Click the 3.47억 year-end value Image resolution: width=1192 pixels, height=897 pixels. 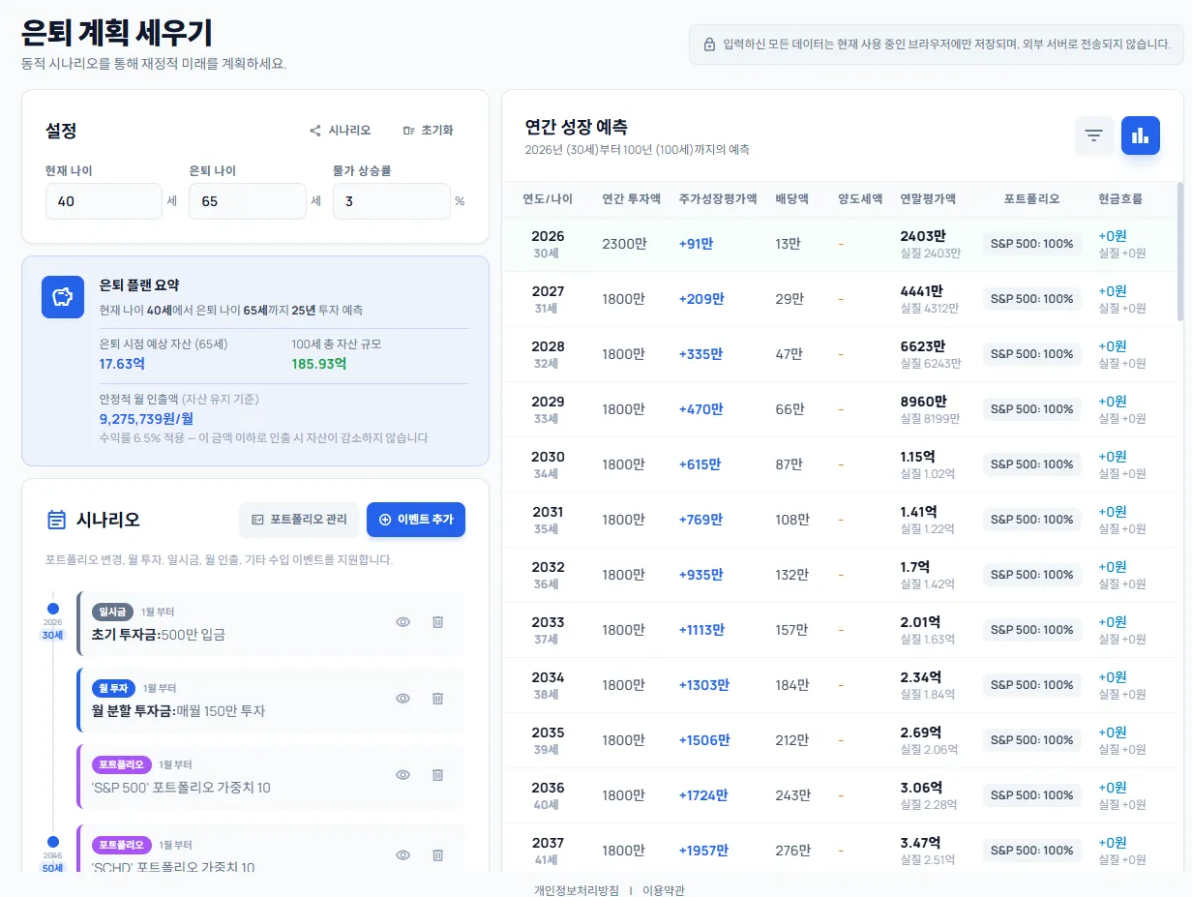921,843
